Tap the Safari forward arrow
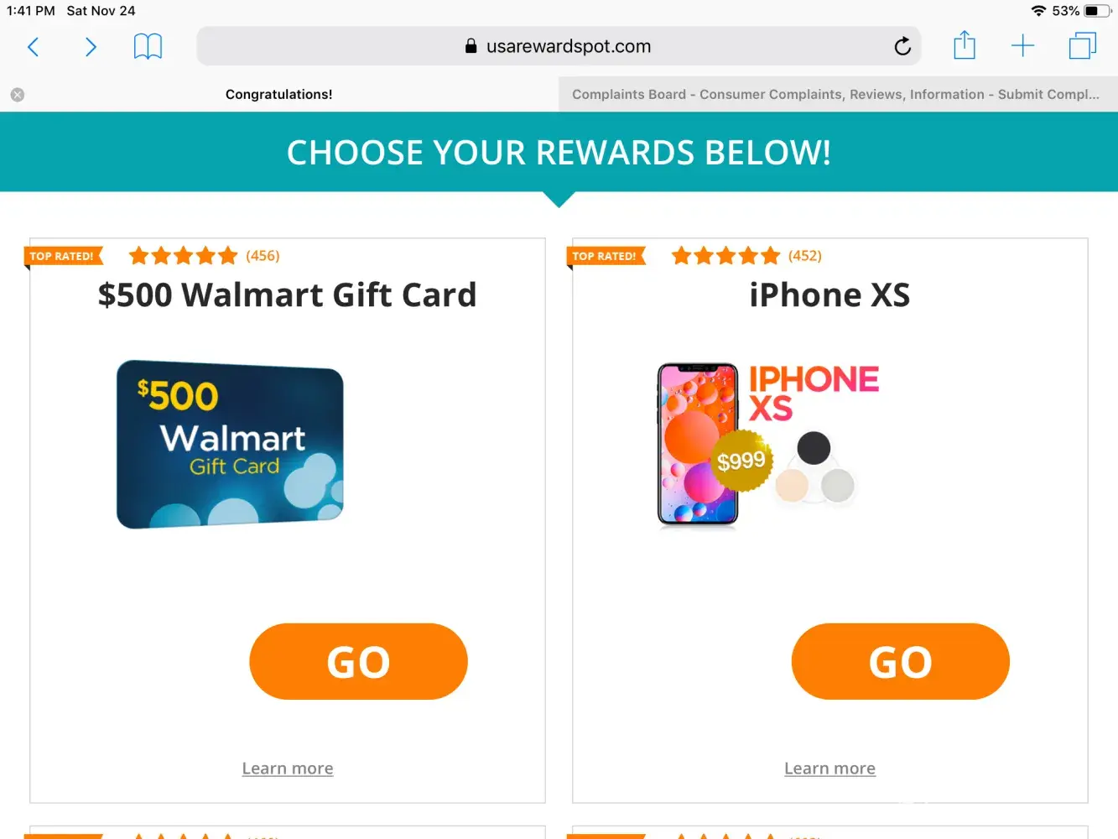 tap(91, 47)
